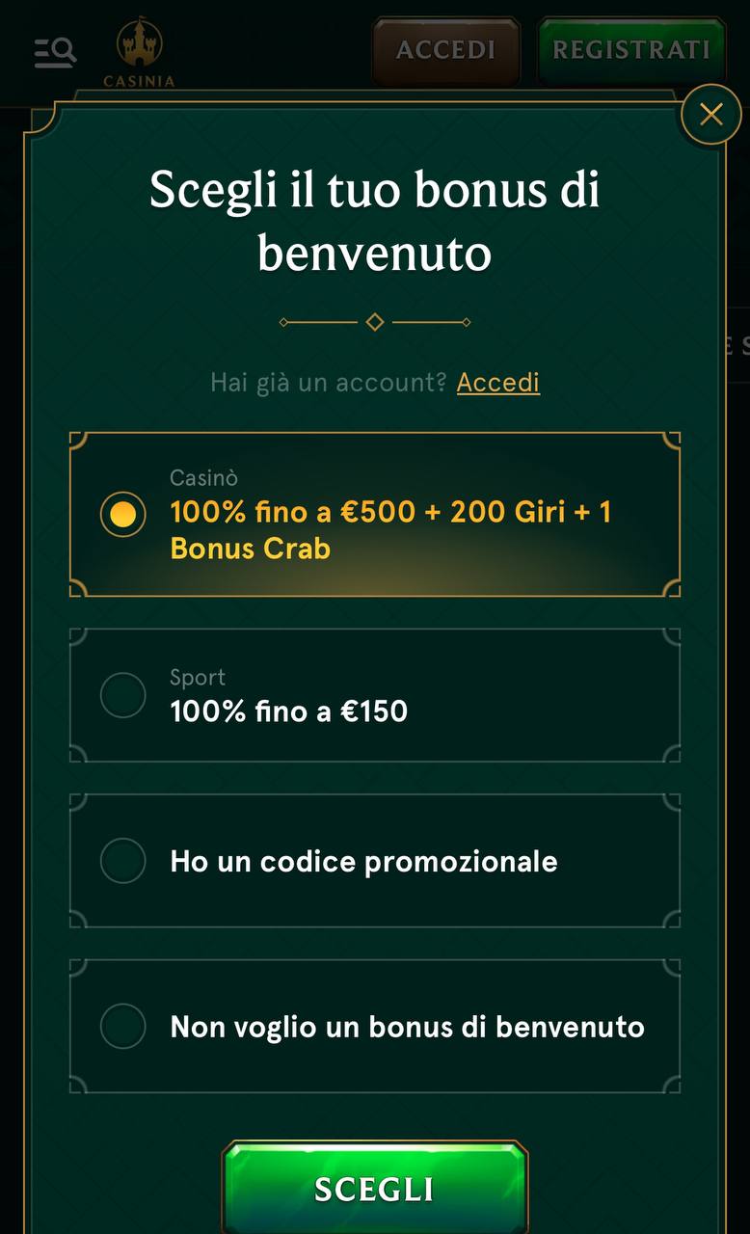Open the menu search icon
Screen dimensions: 750x1234
coord(55,52)
